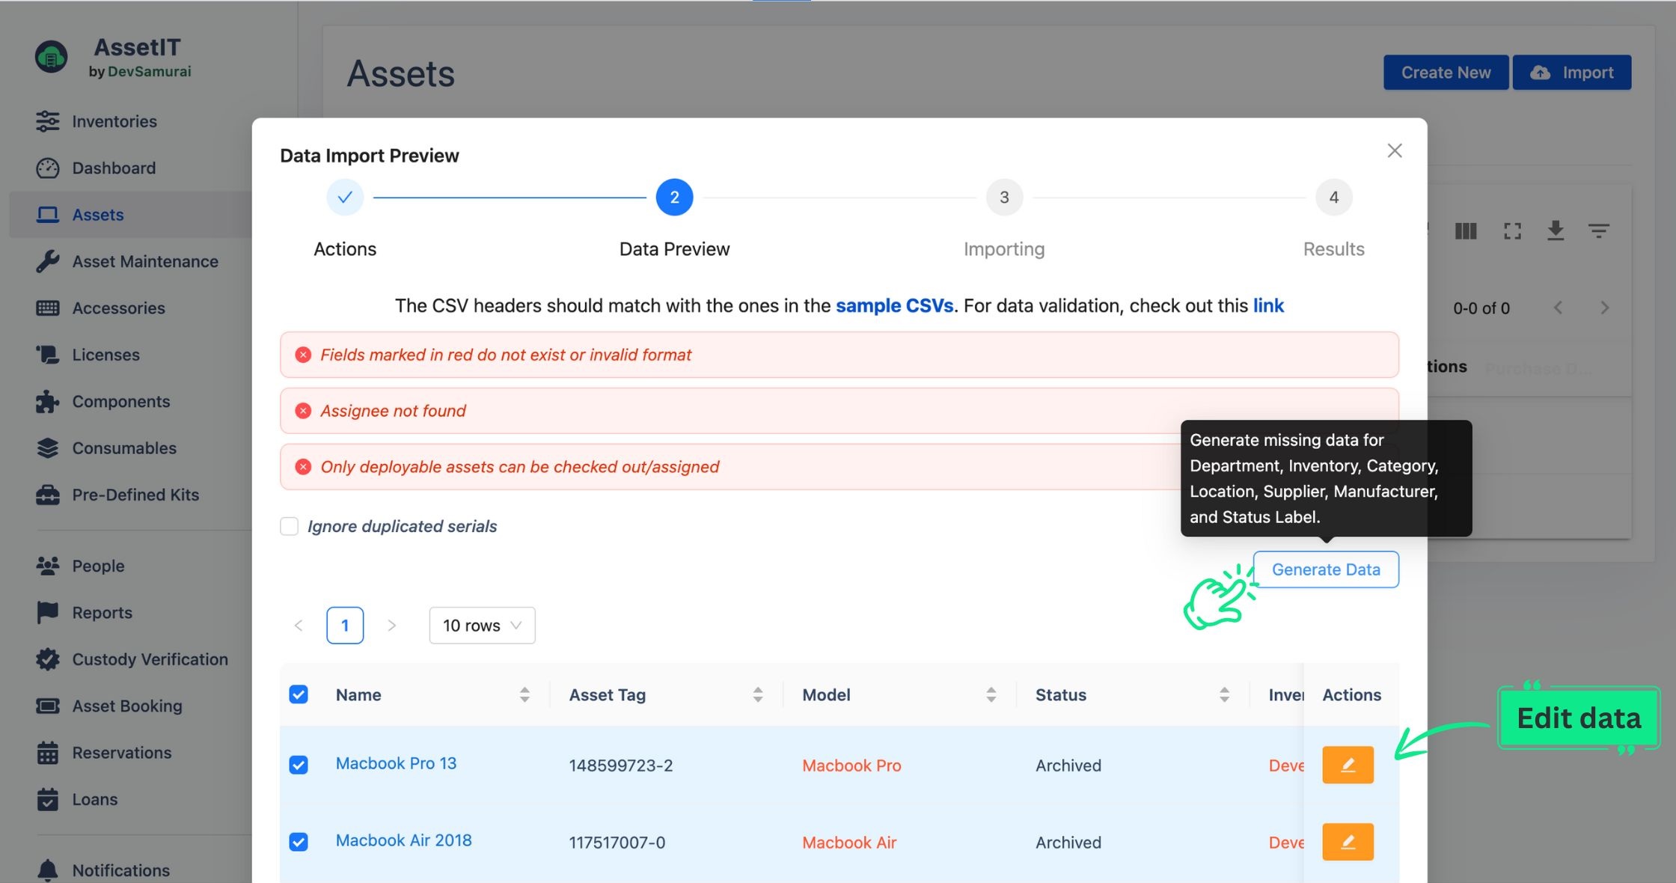Click the edit icon for Macbook Pro 13
The width and height of the screenshot is (1676, 883).
pyautogui.click(x=1348, y=764)
